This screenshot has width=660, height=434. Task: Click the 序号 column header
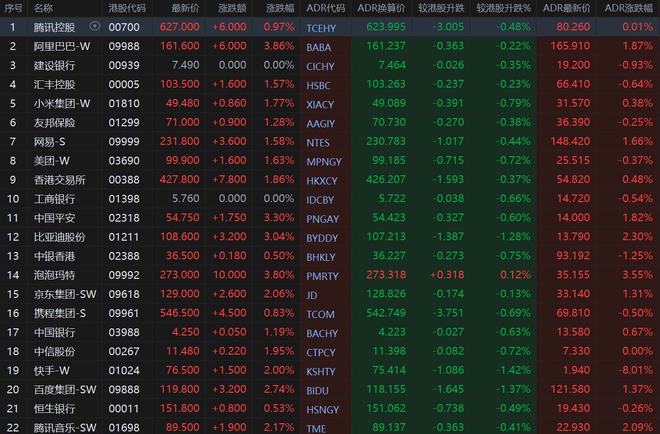pos(13,8)
